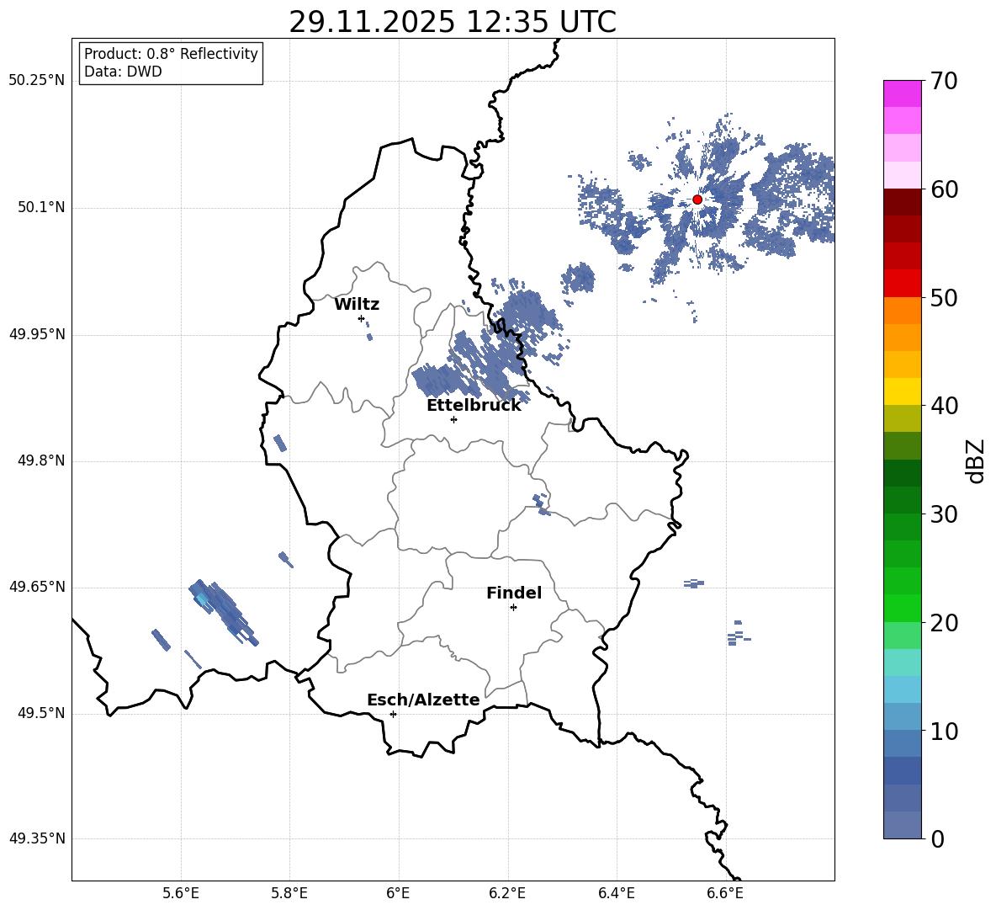
Task: Click the dBZ colorbar axis label
Action: tap(977, 460)
